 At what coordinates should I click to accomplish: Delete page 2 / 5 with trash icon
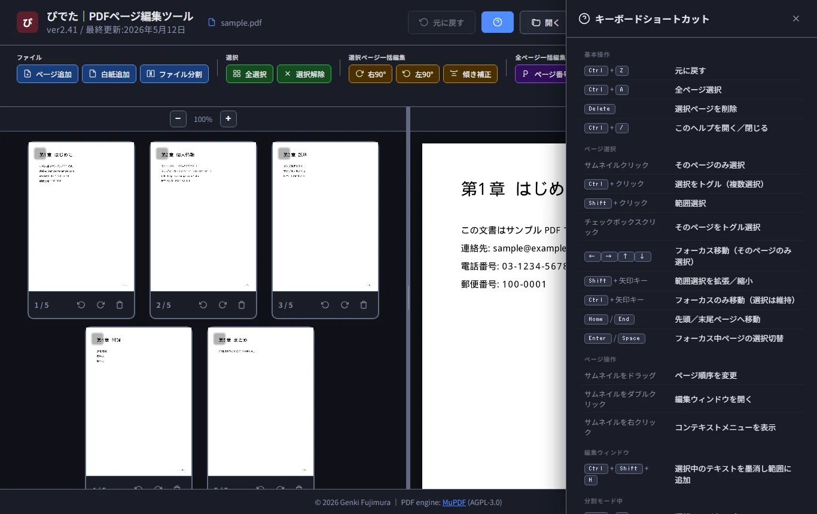(242, 305)
